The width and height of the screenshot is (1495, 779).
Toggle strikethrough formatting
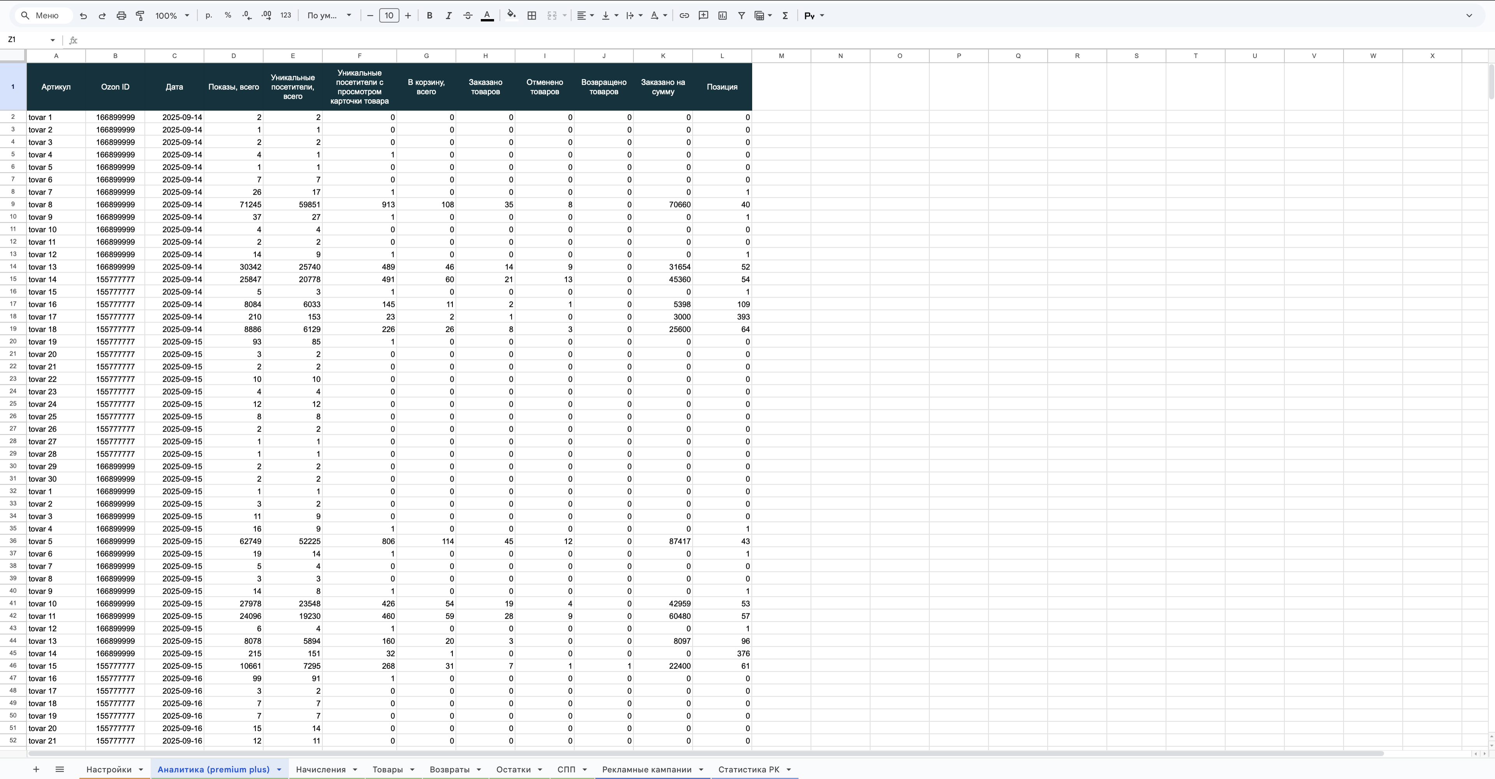468,16
